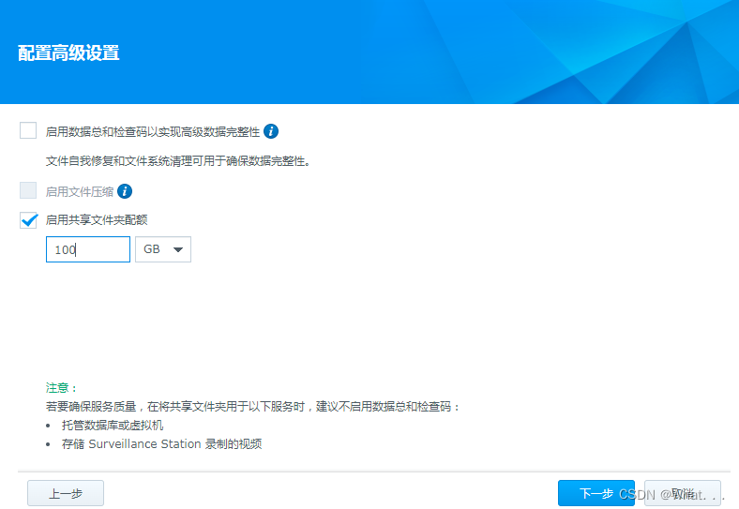Click the 启用文件压缩 label text
Viewport: 739px width, 509px height.
pos(80,192)
